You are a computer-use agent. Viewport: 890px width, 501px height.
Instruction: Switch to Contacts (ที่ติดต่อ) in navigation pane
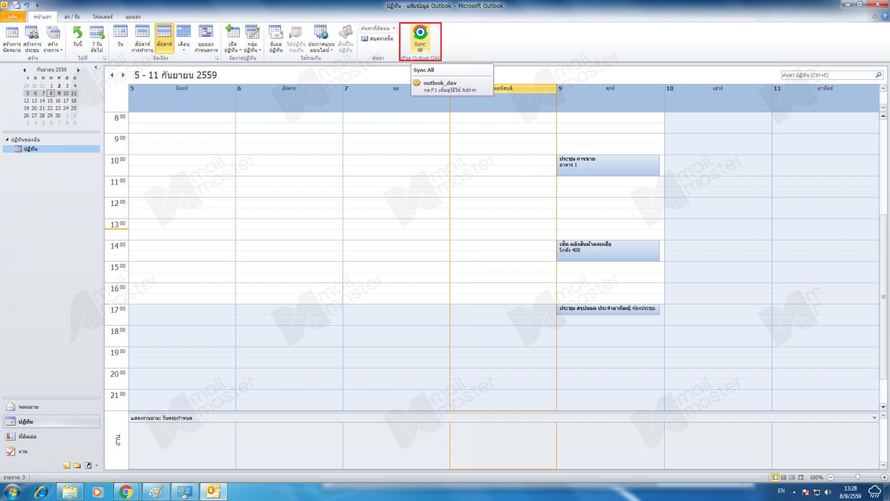tap(51, 436)
